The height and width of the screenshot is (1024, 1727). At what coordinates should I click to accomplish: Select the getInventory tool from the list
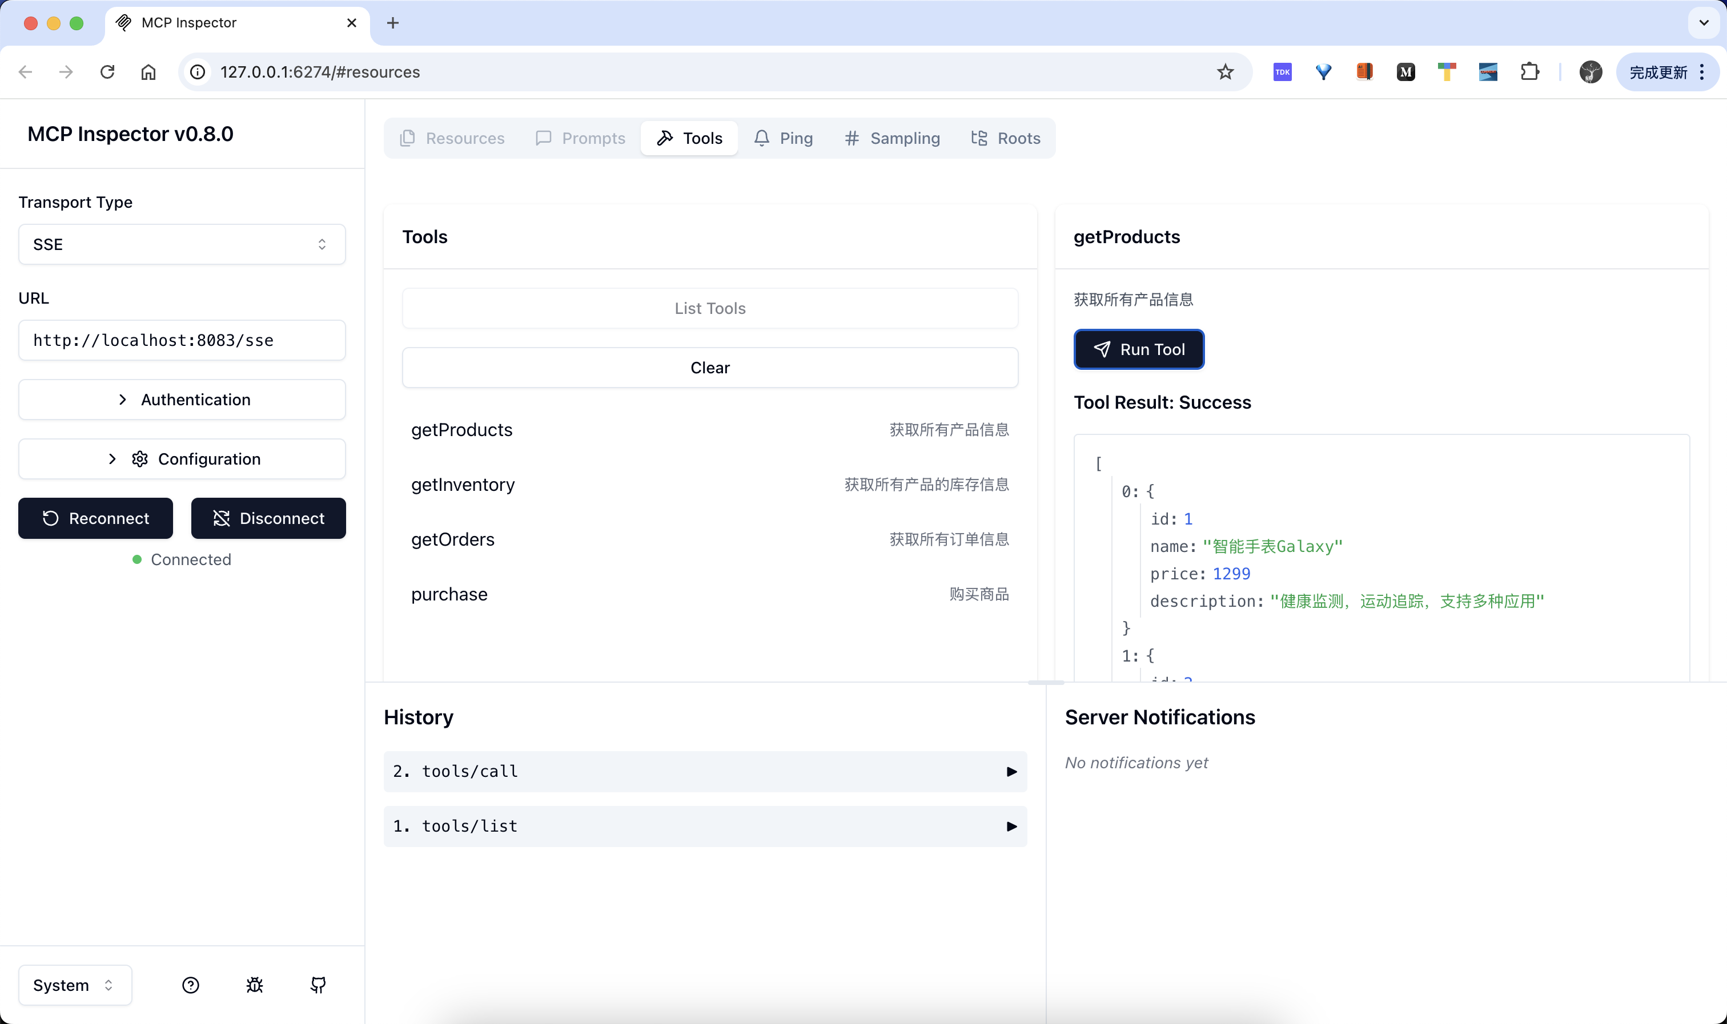(x=463, y=485)
